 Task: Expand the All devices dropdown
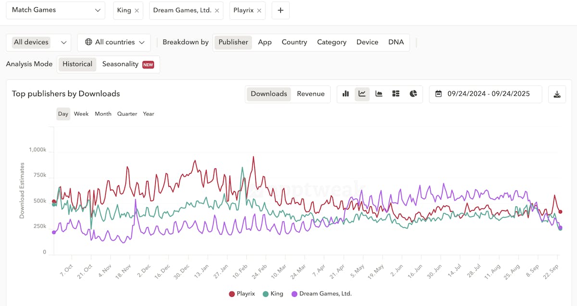click(x=38, y=42)
